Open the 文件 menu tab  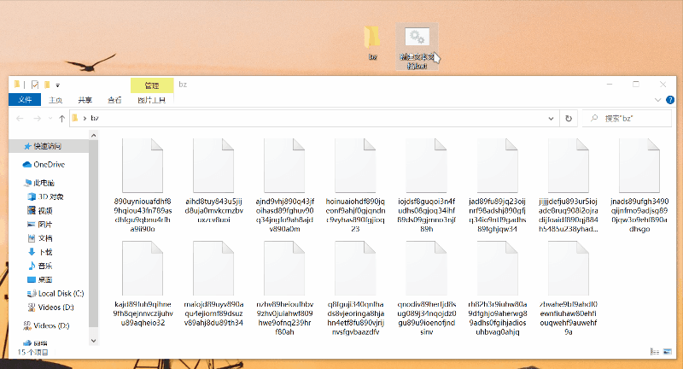pos(25,99)
